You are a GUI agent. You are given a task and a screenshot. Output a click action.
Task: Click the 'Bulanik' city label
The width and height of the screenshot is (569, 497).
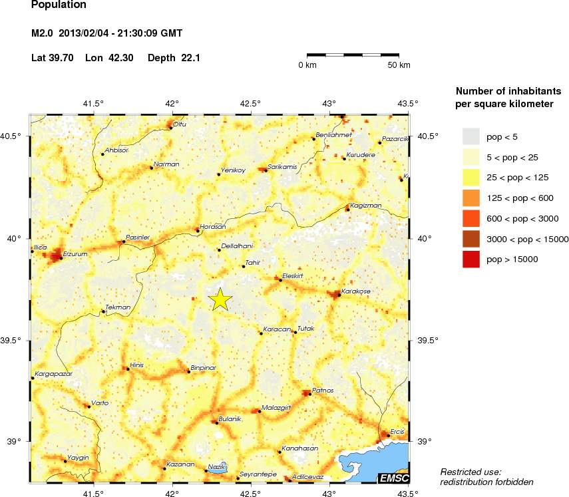(x=230, y=418)
